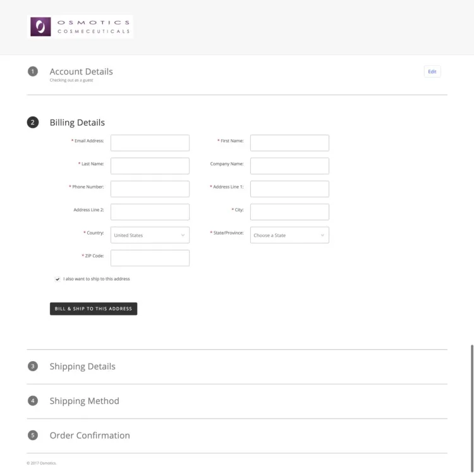Viewport: 474px width, 473px height.
Task: Click the Osmotics Cosmeceuticals logo
Action: tap(80, 27)
